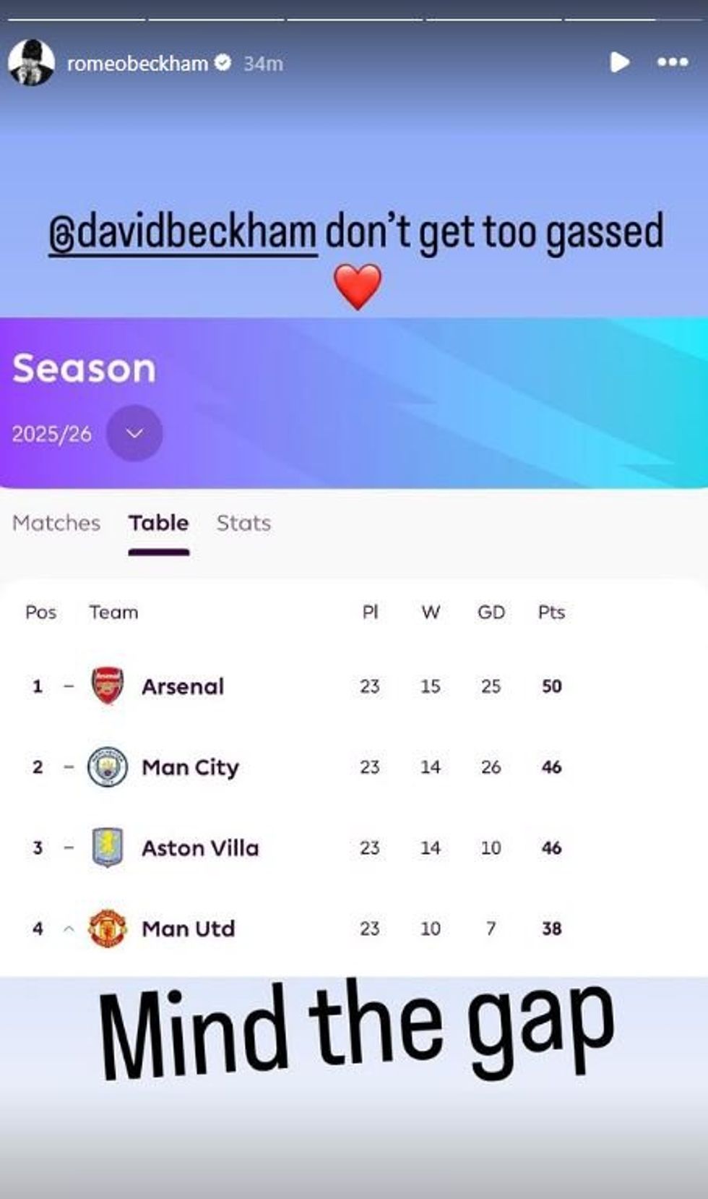
Task: Select the Table tab
Action: (x=159, y=523)
